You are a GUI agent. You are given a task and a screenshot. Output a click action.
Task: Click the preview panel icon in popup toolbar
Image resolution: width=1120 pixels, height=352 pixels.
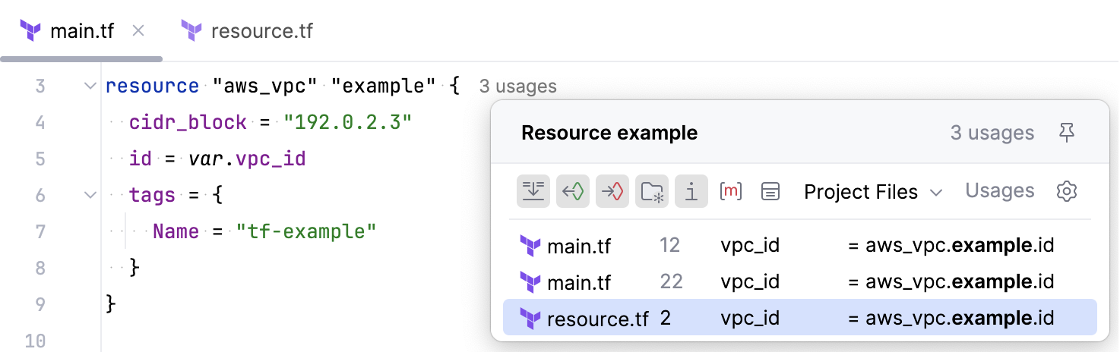pos(770,191)
